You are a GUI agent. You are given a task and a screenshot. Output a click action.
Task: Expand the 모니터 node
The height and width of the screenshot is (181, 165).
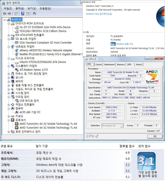pos(9,78)
